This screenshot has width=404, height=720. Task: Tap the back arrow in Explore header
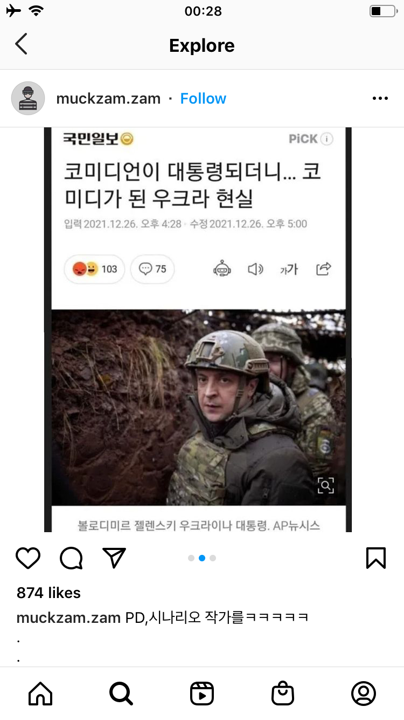click(x=21, y=44)
